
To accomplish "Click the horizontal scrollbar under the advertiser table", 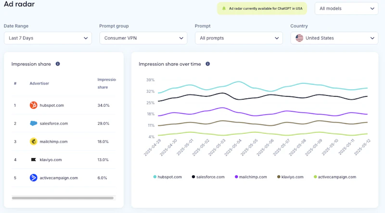I will pos(63,198).
